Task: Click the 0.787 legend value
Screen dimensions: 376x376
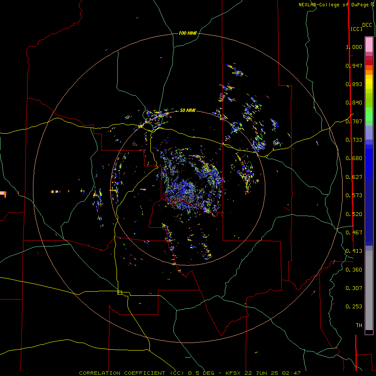Action: [x=354, y=121]
